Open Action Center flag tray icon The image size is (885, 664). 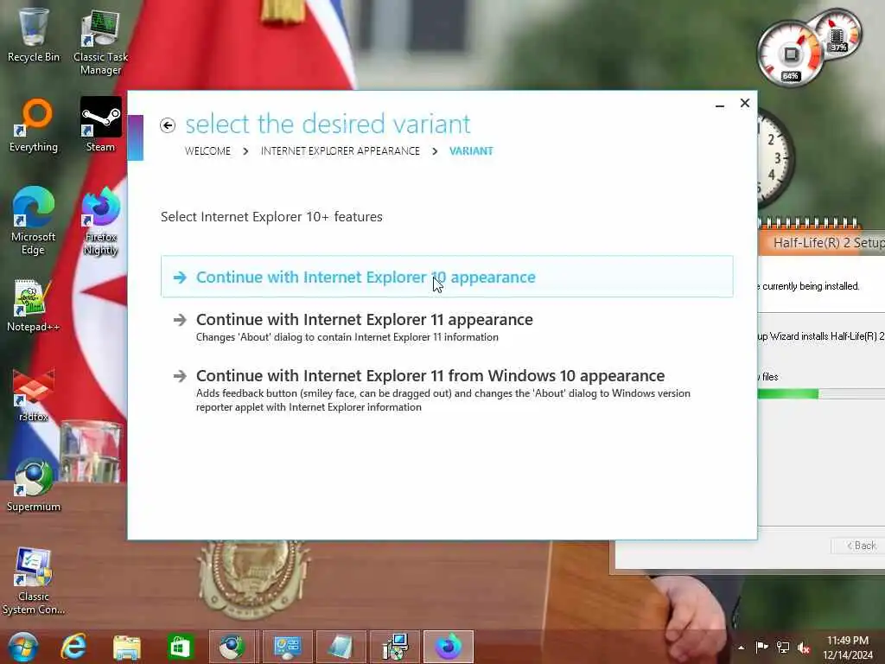pyautogui.click(x=762, y=648)
